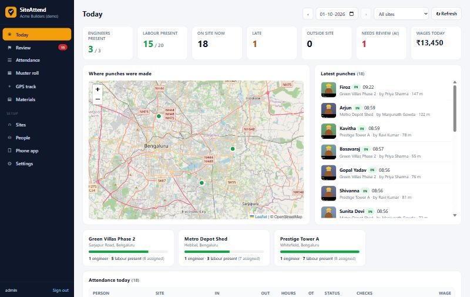
Task: Click the Phone app device icon
Action: coord(9,151)
